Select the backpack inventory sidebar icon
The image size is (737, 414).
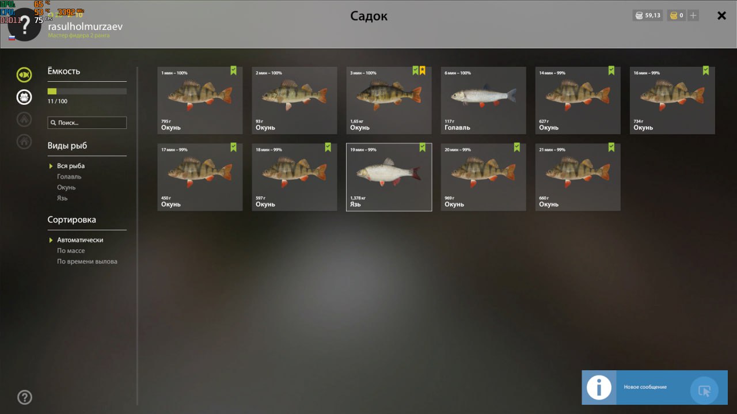(x=24, y=97)
